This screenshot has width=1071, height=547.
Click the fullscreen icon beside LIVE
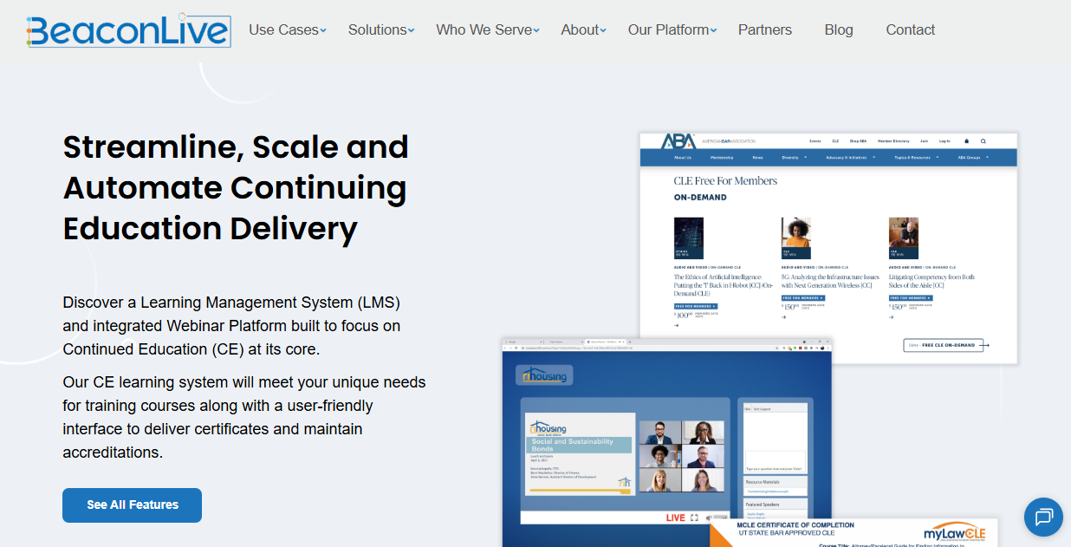click(x=694, y=518)
